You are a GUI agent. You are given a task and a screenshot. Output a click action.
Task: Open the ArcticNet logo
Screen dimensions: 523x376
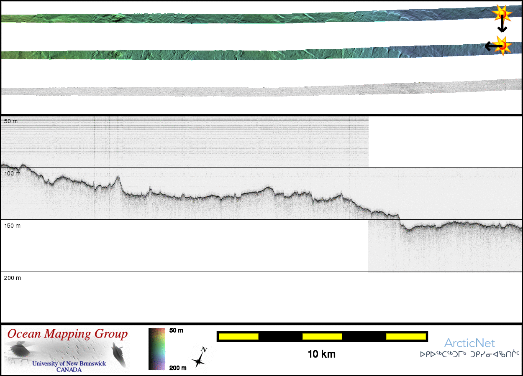(x=469, y=343)
